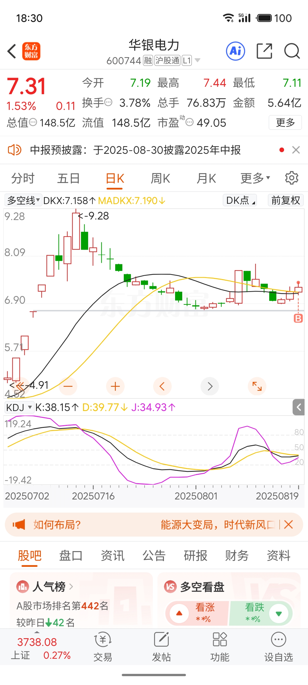Vote 看跌 bearish down arrow
The width and height of the screenshot is (308, 685).
click(279, 613)
